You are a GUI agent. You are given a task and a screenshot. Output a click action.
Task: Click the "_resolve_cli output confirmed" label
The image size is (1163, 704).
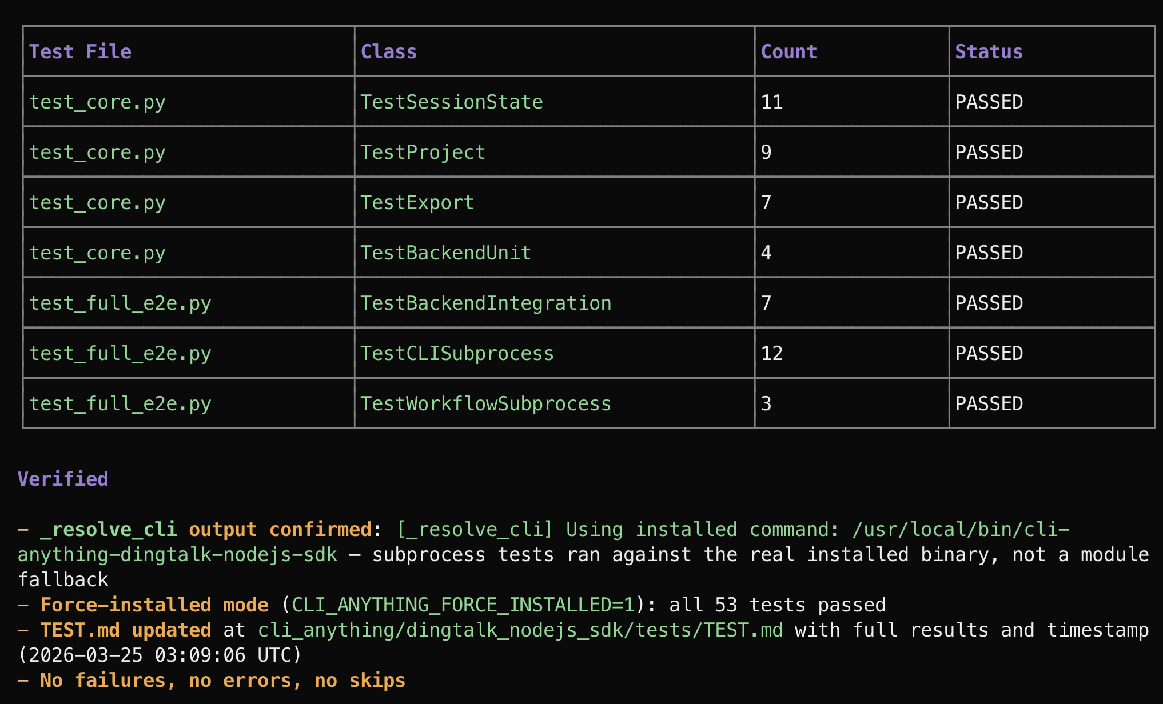[206, 530]
